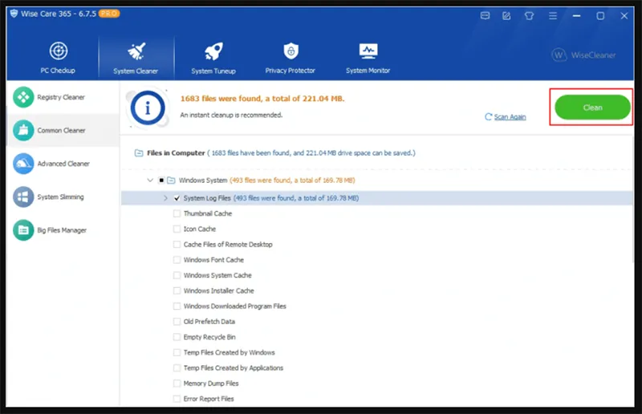Open the System Tuneup rocket tab
The width and height of the screenshot is (642, 414).
[213, 58]
